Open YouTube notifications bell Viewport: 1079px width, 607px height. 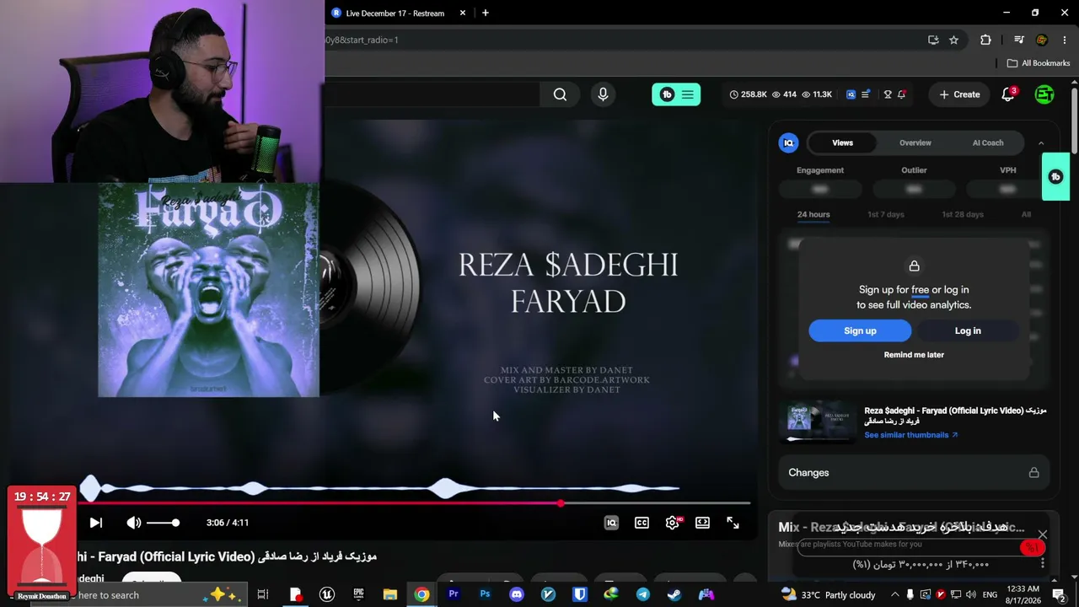(1008, 94)
